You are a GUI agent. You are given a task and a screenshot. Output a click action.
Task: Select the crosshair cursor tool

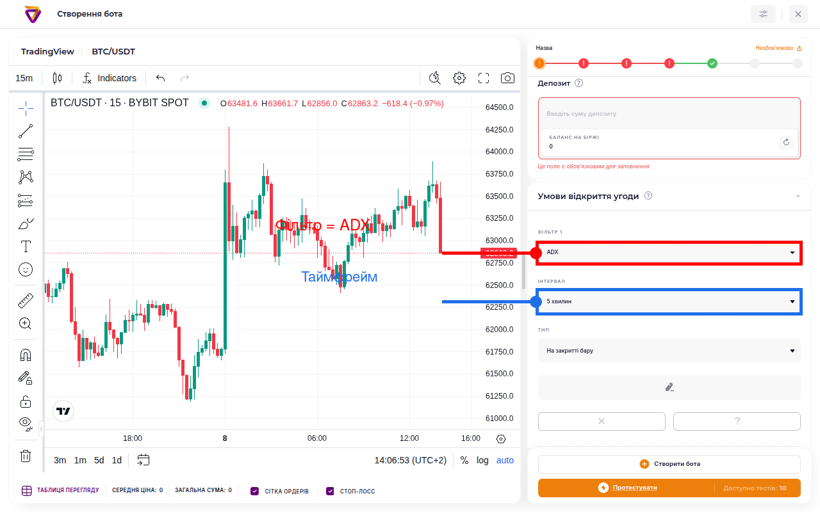point(26,108)
